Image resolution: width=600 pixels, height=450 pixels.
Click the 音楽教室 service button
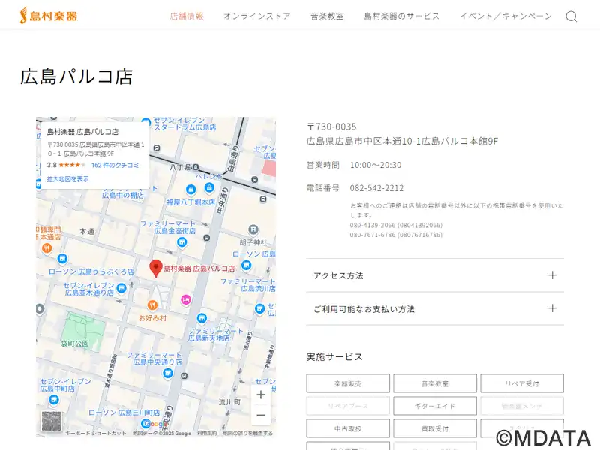click(435, 383)
